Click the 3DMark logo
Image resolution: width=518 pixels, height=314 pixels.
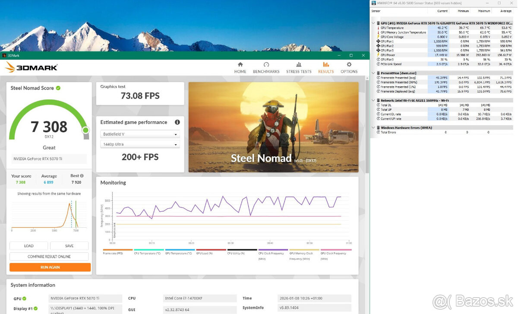click(x=31, y=67)
